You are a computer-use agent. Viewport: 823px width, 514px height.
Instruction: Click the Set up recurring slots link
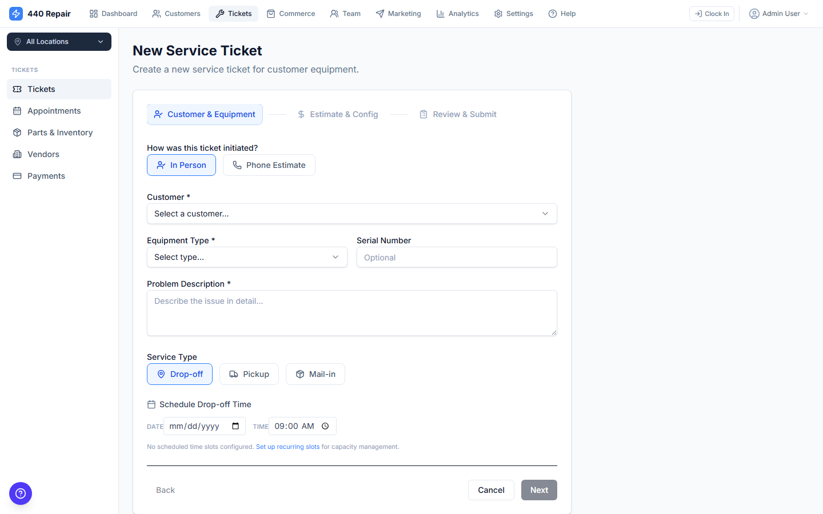pos(287,447)
